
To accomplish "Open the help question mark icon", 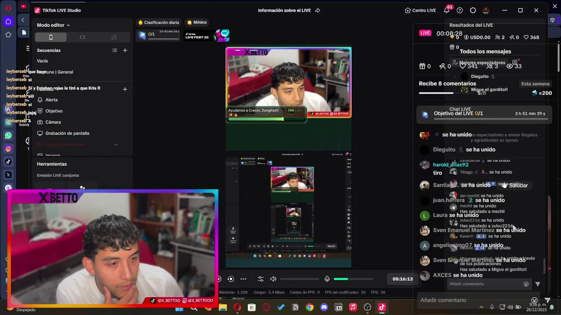I will pyautogui.click(x=460, y=10).
